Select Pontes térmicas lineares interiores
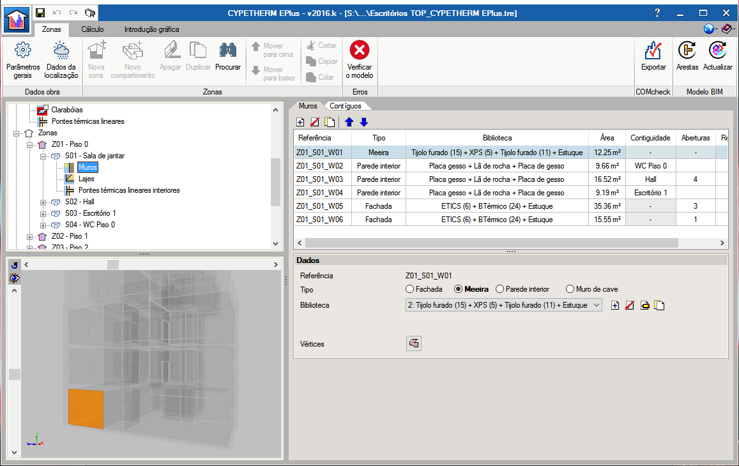739x466 pixels. [129, 190]
